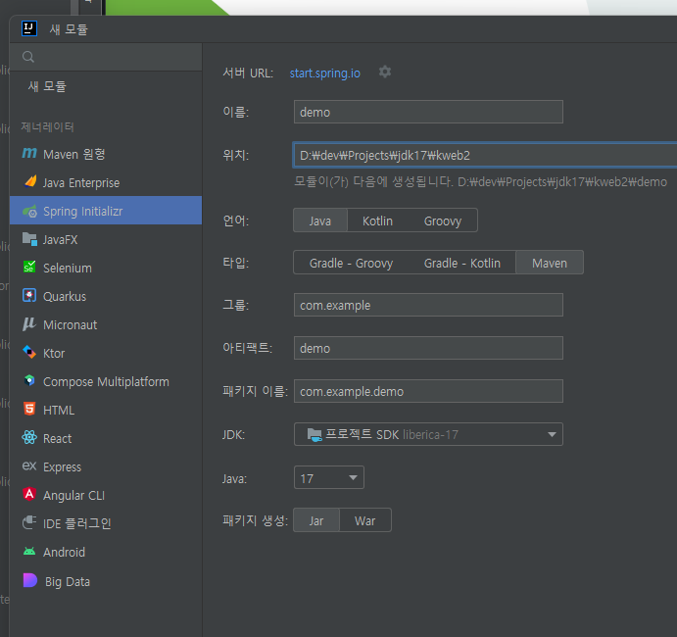Choose Gradle - Kotlin build type

coord(462,263)
